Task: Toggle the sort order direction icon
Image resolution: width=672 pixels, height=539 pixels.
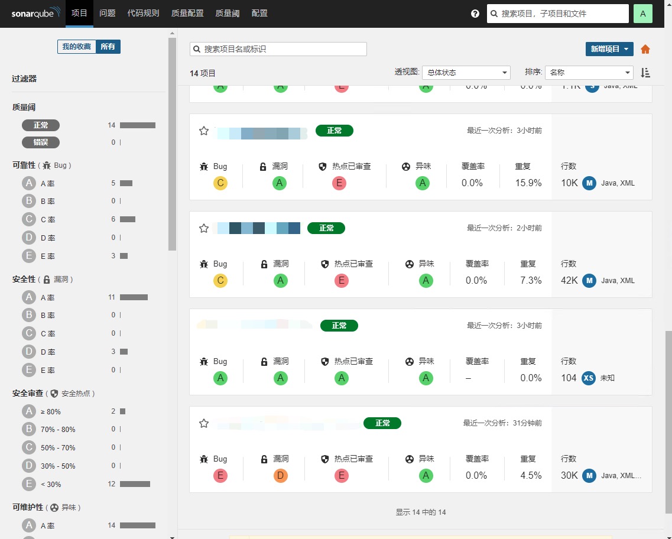Action: [645, 73]
